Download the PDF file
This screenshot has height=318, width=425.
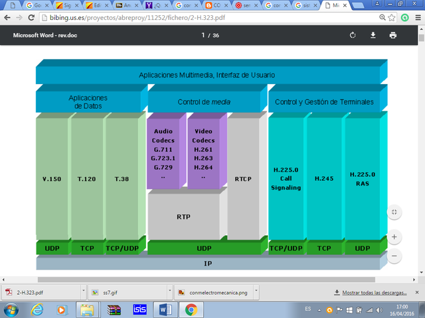[373, 35]
